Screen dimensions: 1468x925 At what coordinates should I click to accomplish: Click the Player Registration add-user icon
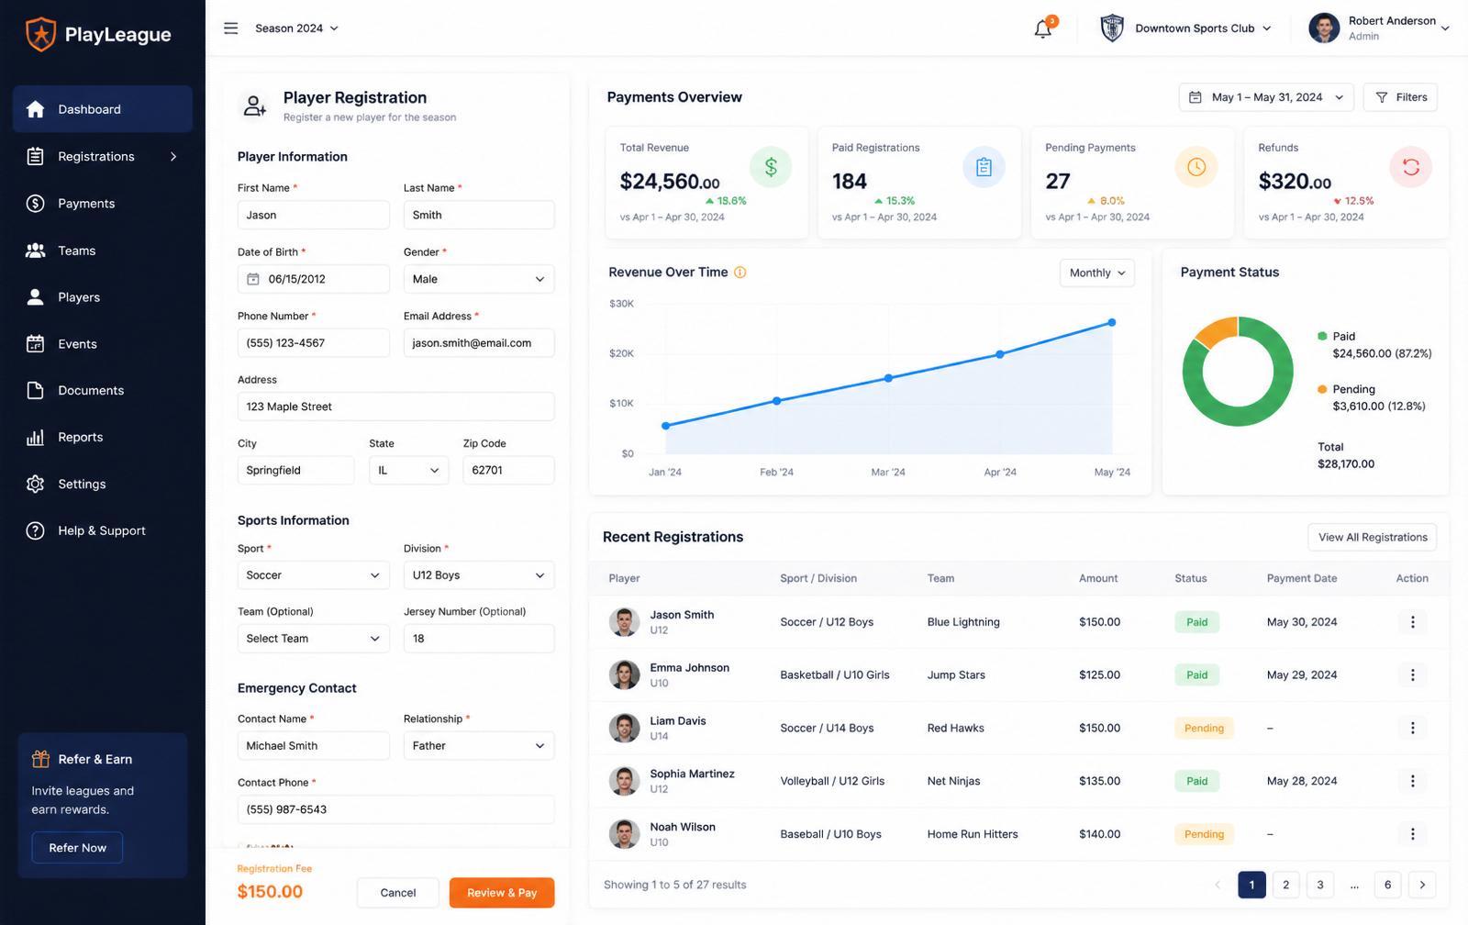[255, 106]
